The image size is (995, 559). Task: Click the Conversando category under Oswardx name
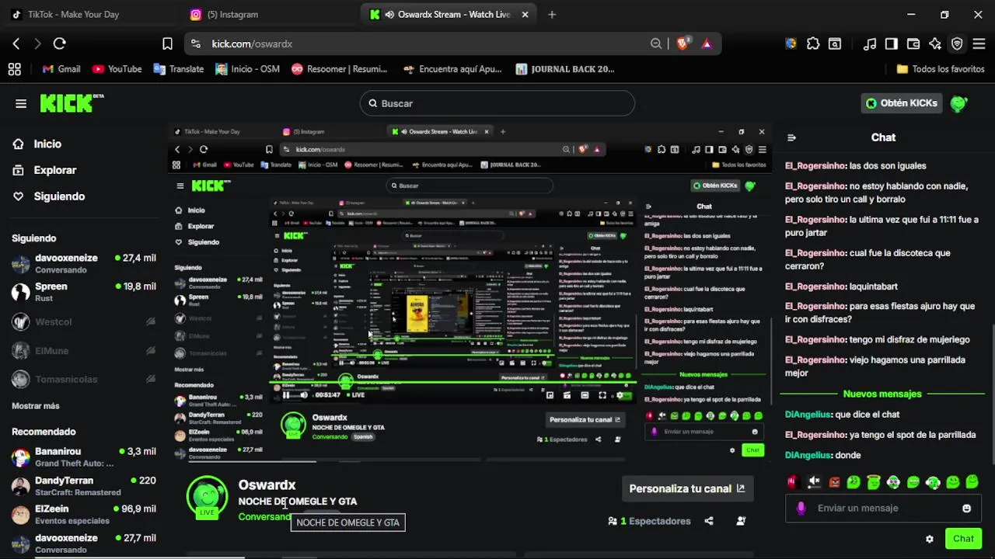[x=264, y=517]
